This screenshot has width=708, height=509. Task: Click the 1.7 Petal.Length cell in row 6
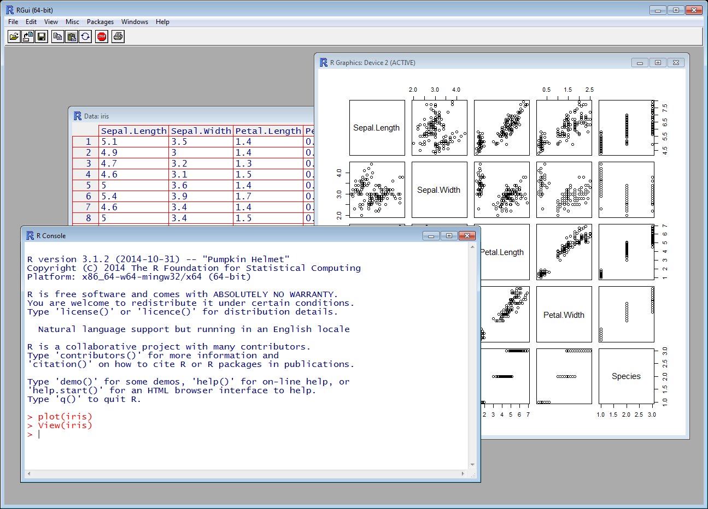(268, 197)
